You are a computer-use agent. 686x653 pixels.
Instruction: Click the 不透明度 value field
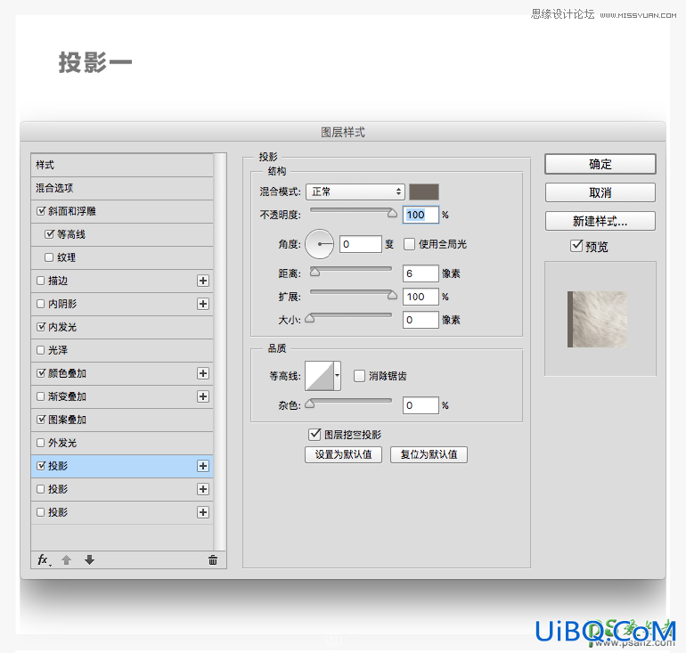(421, 215)
